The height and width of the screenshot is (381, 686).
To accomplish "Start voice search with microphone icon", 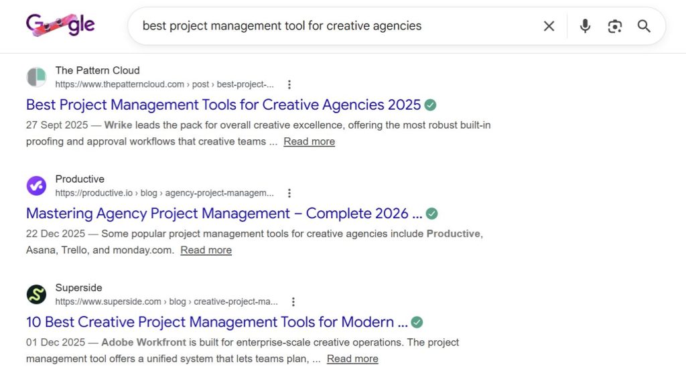I will click(585, 26).
